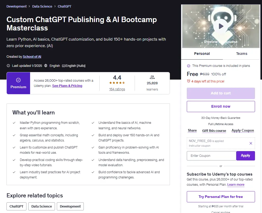The width and height of the screenshot is (262, 213).
Task: Play the course preview video
Action: point(221,26)
